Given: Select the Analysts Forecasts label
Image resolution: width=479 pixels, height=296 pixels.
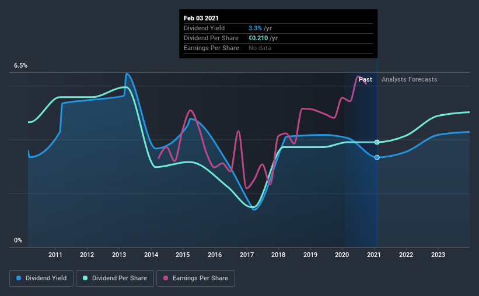Looking at the screenshot, I should pyautogui.click(x=410, y=79).
